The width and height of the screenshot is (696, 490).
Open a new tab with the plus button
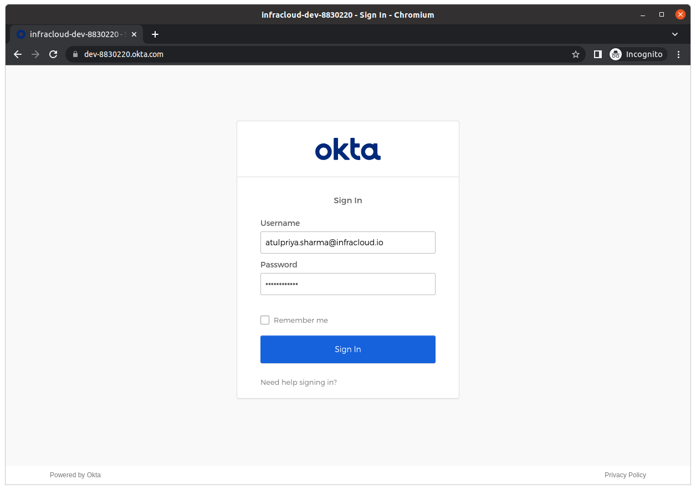point(155,34)
